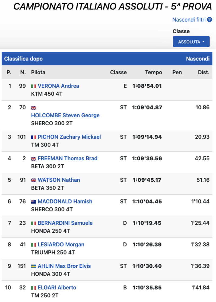Click the Italian flag beside ELGARI Alberto
The image size is (216, 302).
[33, 288]
